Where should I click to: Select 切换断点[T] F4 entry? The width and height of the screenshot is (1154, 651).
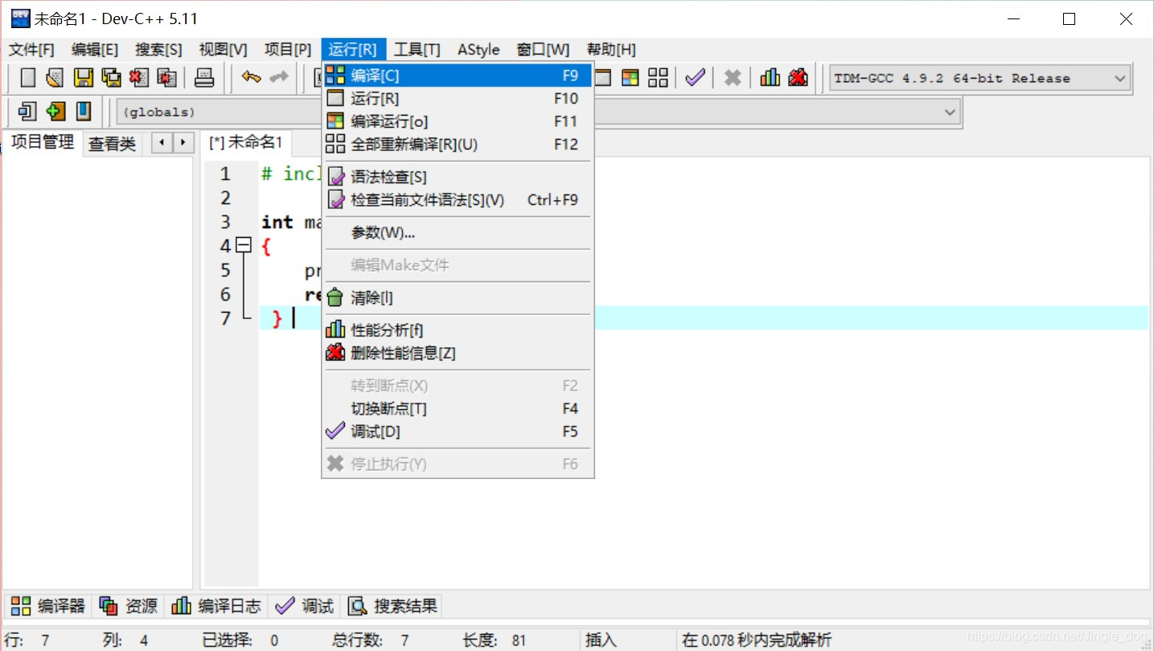pyautogui.click(x=458, y=409)
